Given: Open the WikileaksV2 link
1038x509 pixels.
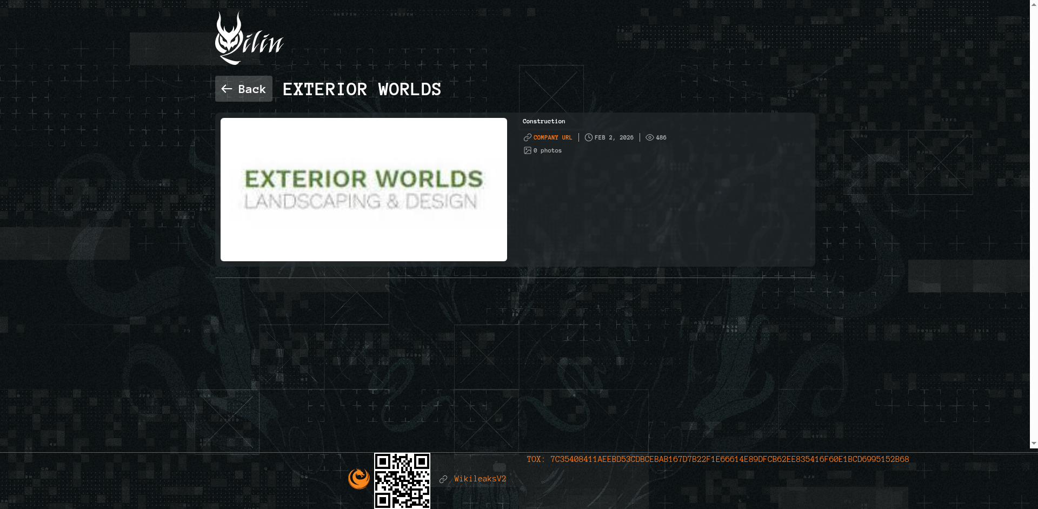Looking at the screenshot, I should [480, 479].
